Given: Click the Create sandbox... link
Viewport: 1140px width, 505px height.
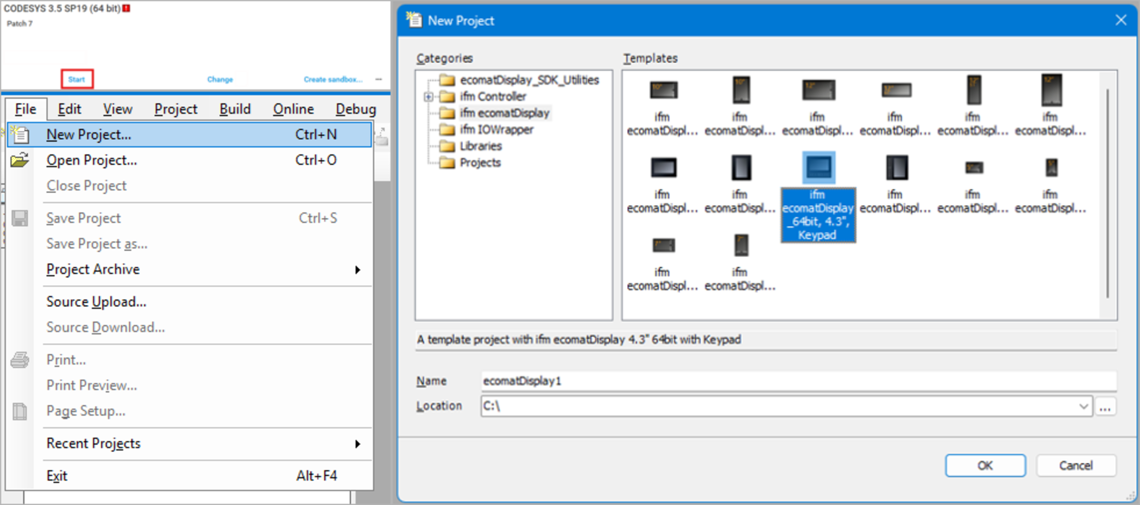Looking at the screenshot, I should [333, 79].
